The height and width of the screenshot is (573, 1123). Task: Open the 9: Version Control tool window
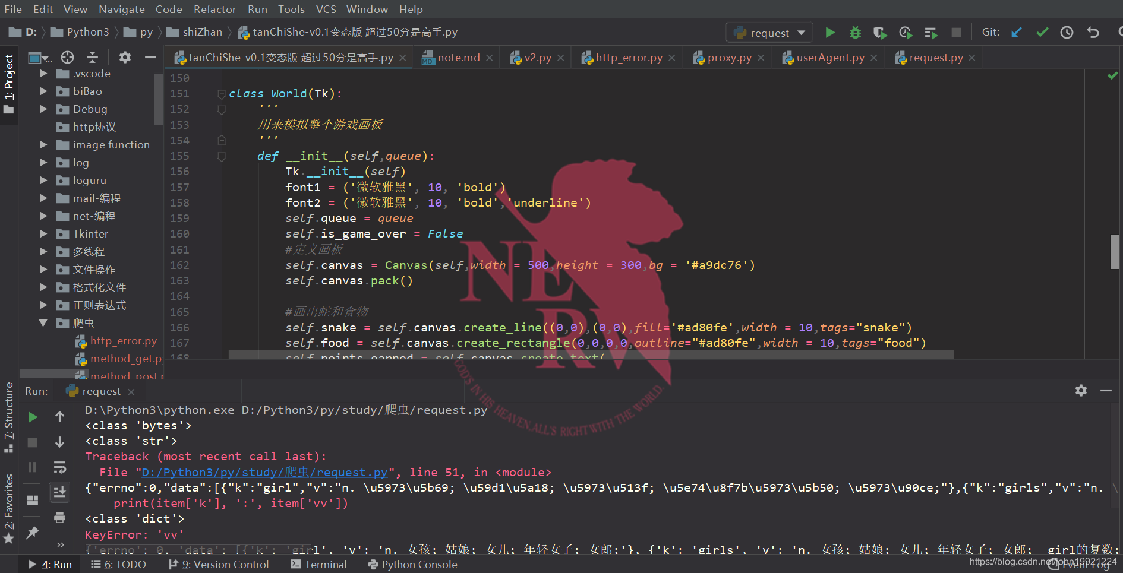pos(219,565)
